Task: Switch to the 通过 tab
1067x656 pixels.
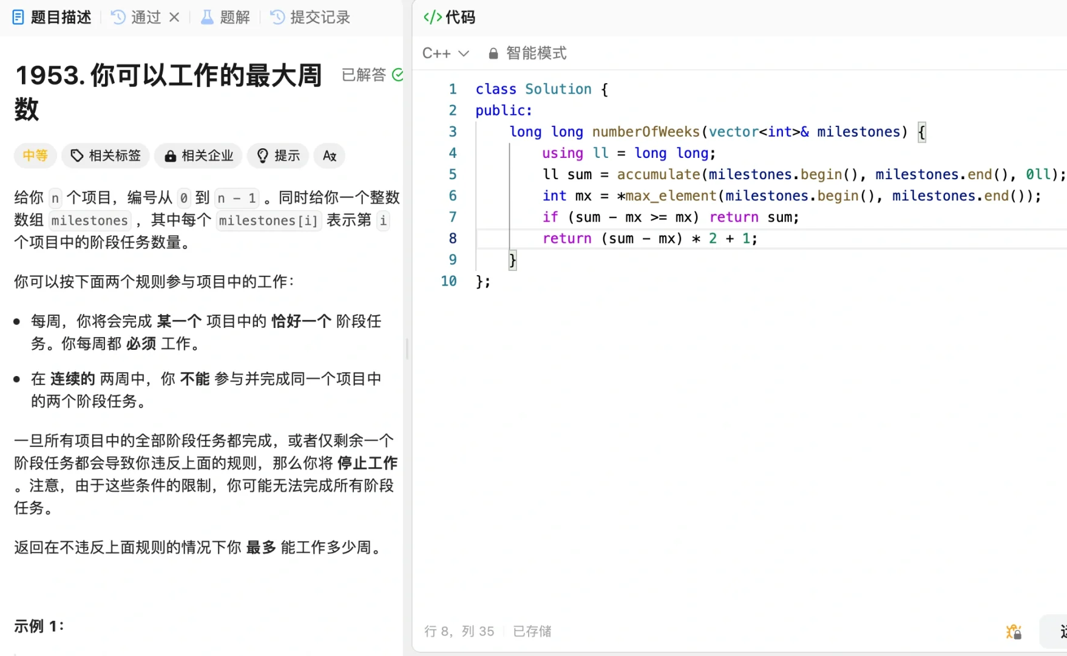Action: coord(137,17)
